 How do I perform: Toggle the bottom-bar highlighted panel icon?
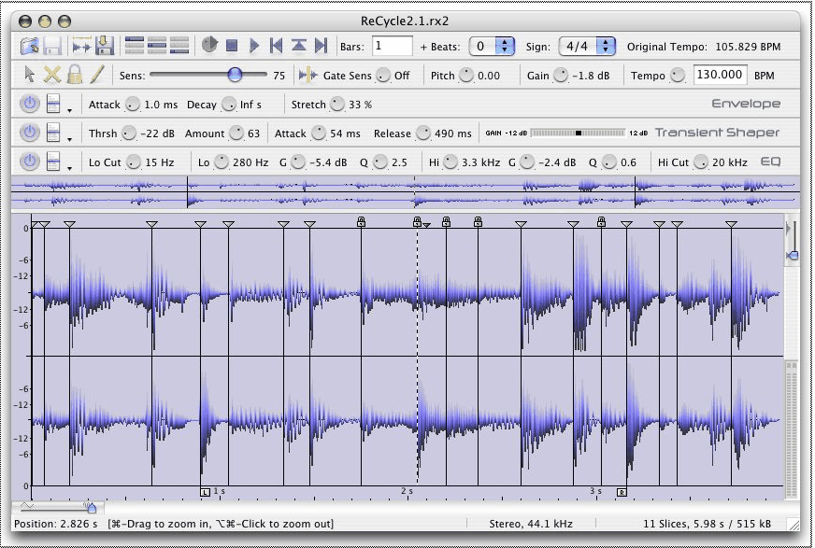(x=179, y=46)
